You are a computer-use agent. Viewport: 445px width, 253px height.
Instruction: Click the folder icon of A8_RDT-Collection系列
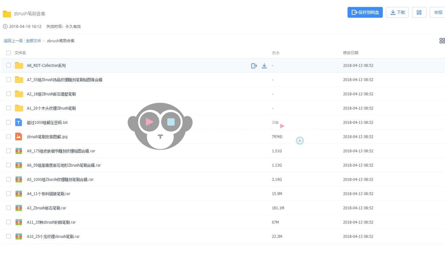(19, 65)
